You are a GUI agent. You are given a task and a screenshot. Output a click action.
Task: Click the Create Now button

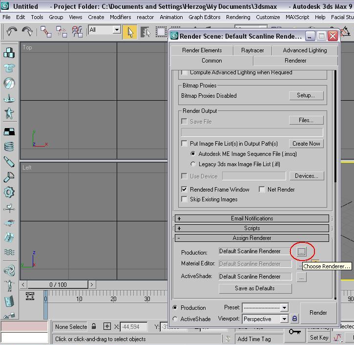(306, 144)
